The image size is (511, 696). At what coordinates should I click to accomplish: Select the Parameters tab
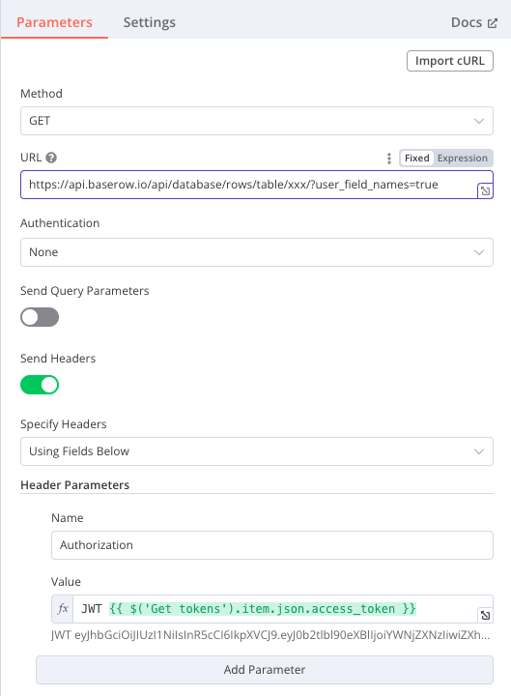pyautogui.click(x=54, y=22)
